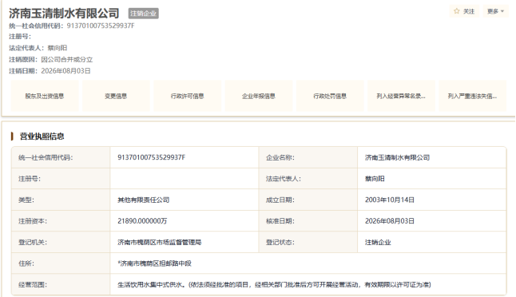Click the 营业执照信息 section heading

coord(42,137)
